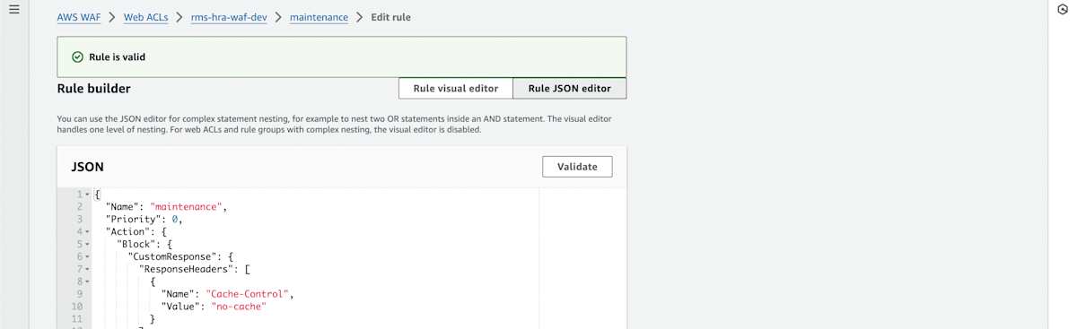Open the hexagon help panel icon
This screenshot has height=329, width=1077.
coord(1063,10)
